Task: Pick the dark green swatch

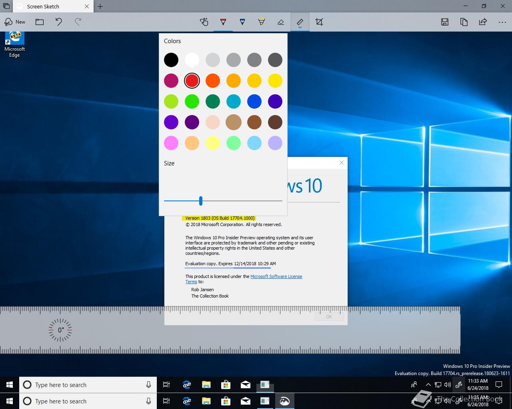Action: coord(213,101)
